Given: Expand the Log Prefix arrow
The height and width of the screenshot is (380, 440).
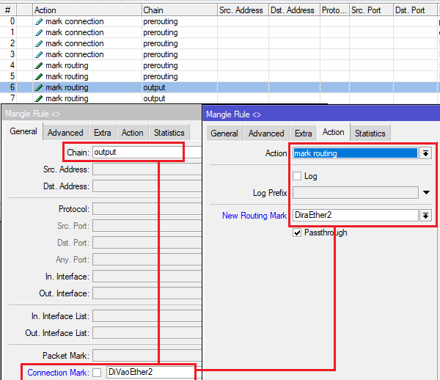Looking at the screenshot, I should pyautogui.click(x=427, y=193).
